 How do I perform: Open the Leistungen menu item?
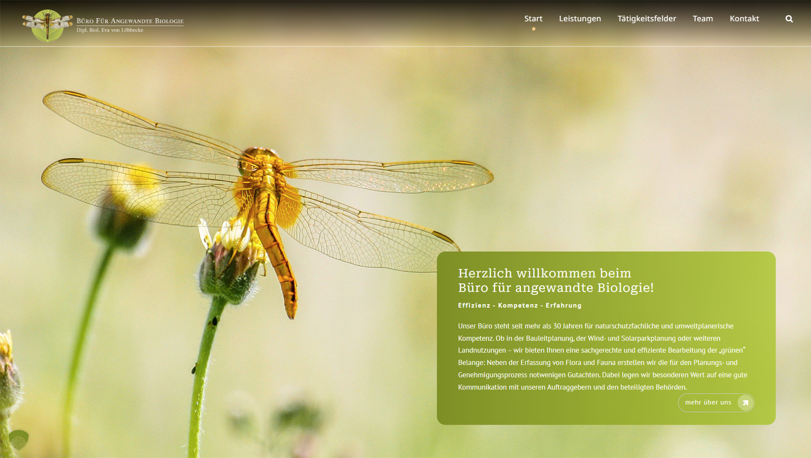click(580, 19)
